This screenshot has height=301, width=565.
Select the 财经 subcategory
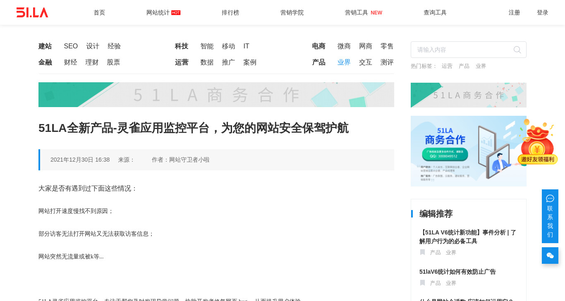pos(70,62)
